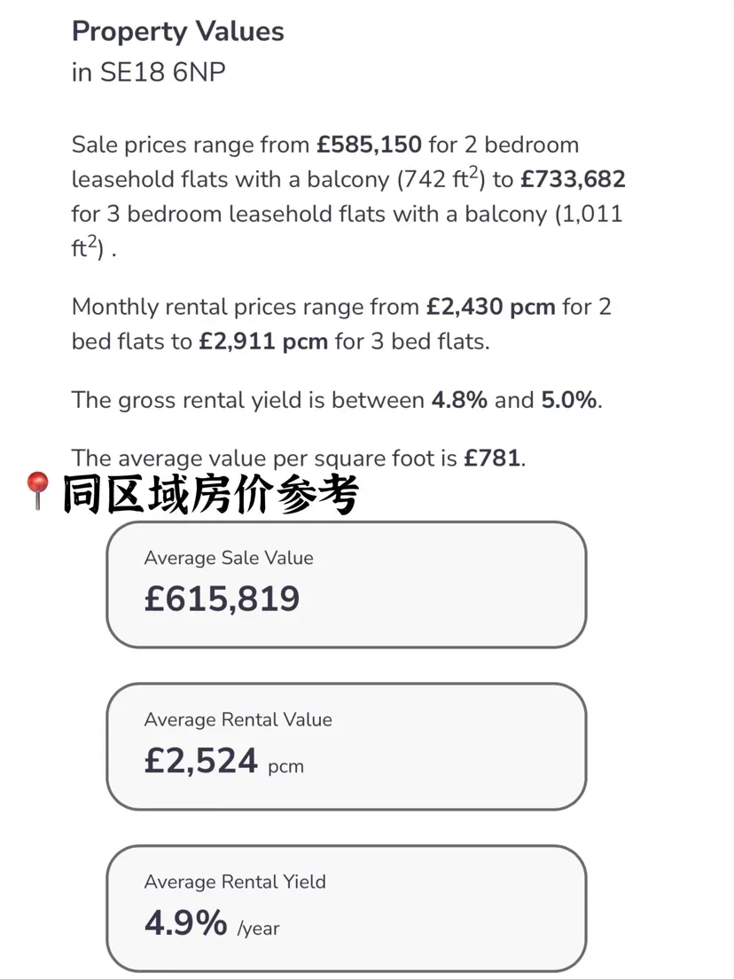Click the £781 per square foot value
Screen dimensions: 734x980
point(492,459)
